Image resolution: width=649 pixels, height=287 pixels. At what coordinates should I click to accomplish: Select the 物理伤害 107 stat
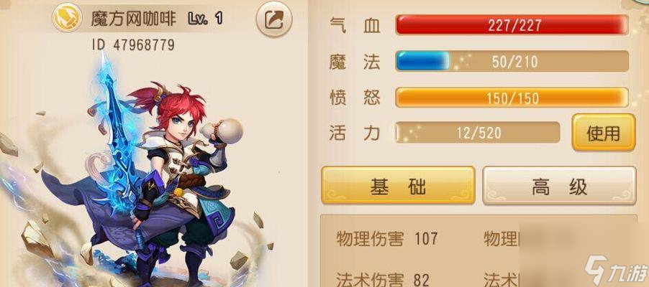point(386,239)
